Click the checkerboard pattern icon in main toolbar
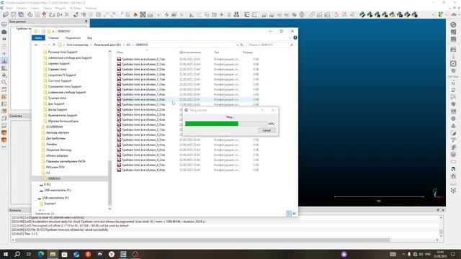The image size is (461, 259). (143, 14)
